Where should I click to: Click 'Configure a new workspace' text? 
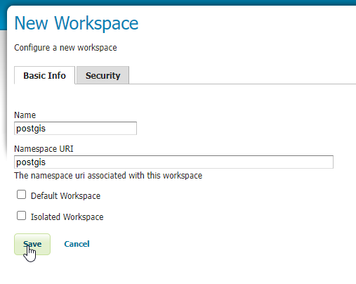(65, 48)
